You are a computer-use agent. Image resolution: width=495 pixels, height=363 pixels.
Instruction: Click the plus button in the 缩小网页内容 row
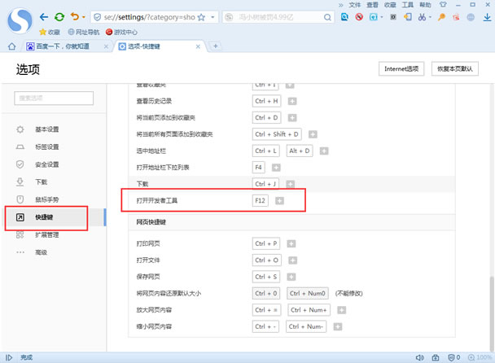pos(338,326)
